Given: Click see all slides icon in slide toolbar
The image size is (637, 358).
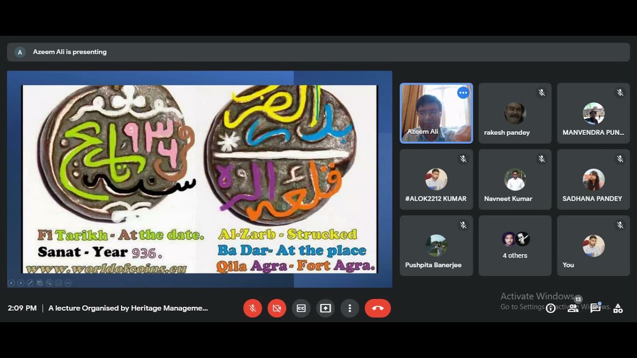Looking at the screenshot, I should click(x=40, y=283).
